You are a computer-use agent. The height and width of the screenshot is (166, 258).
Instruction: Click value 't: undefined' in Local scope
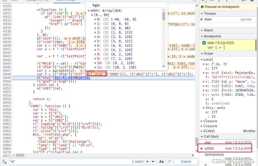tap(217, 103)
